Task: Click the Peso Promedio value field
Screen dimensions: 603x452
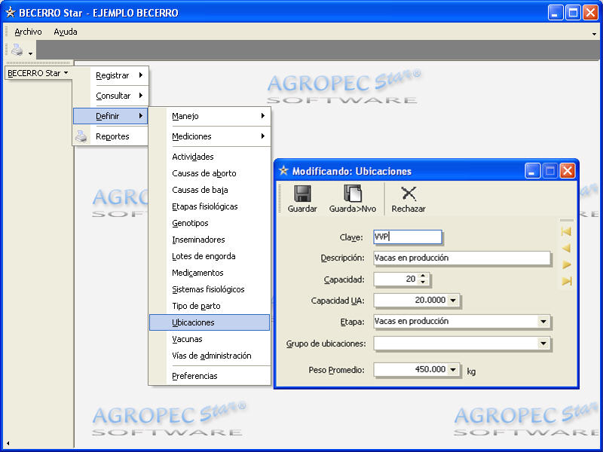Action: pos(410,369)
